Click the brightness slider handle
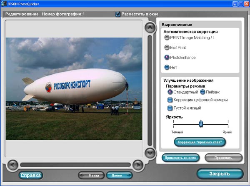 [x=201, y=123]
